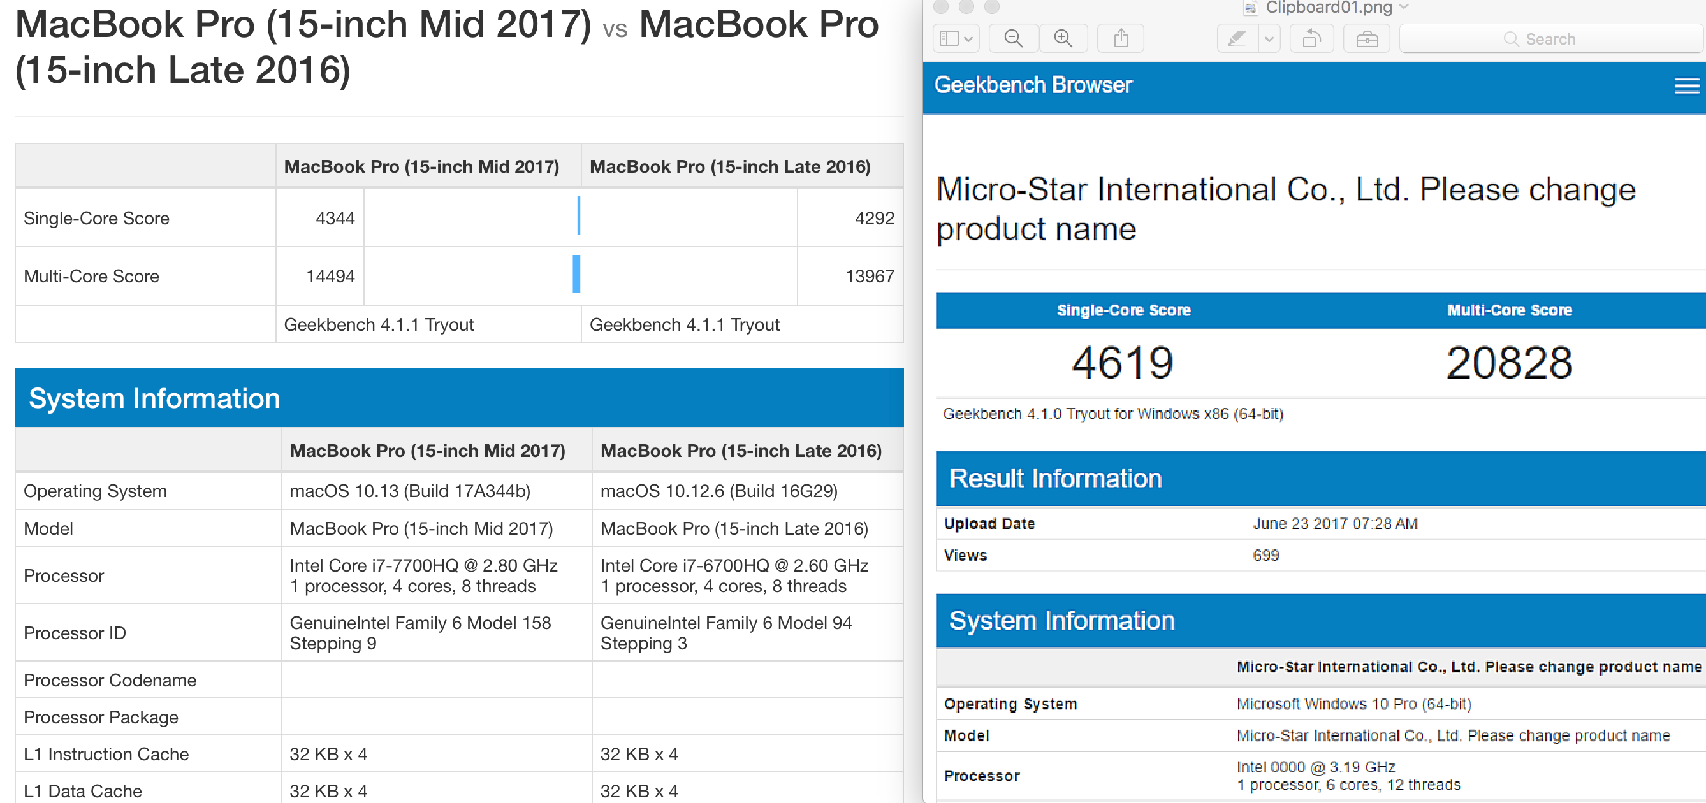Expand the Clipboard01.png title chevron
This screenshot has height=803, width=1706.
click(x=1403, y=7)
